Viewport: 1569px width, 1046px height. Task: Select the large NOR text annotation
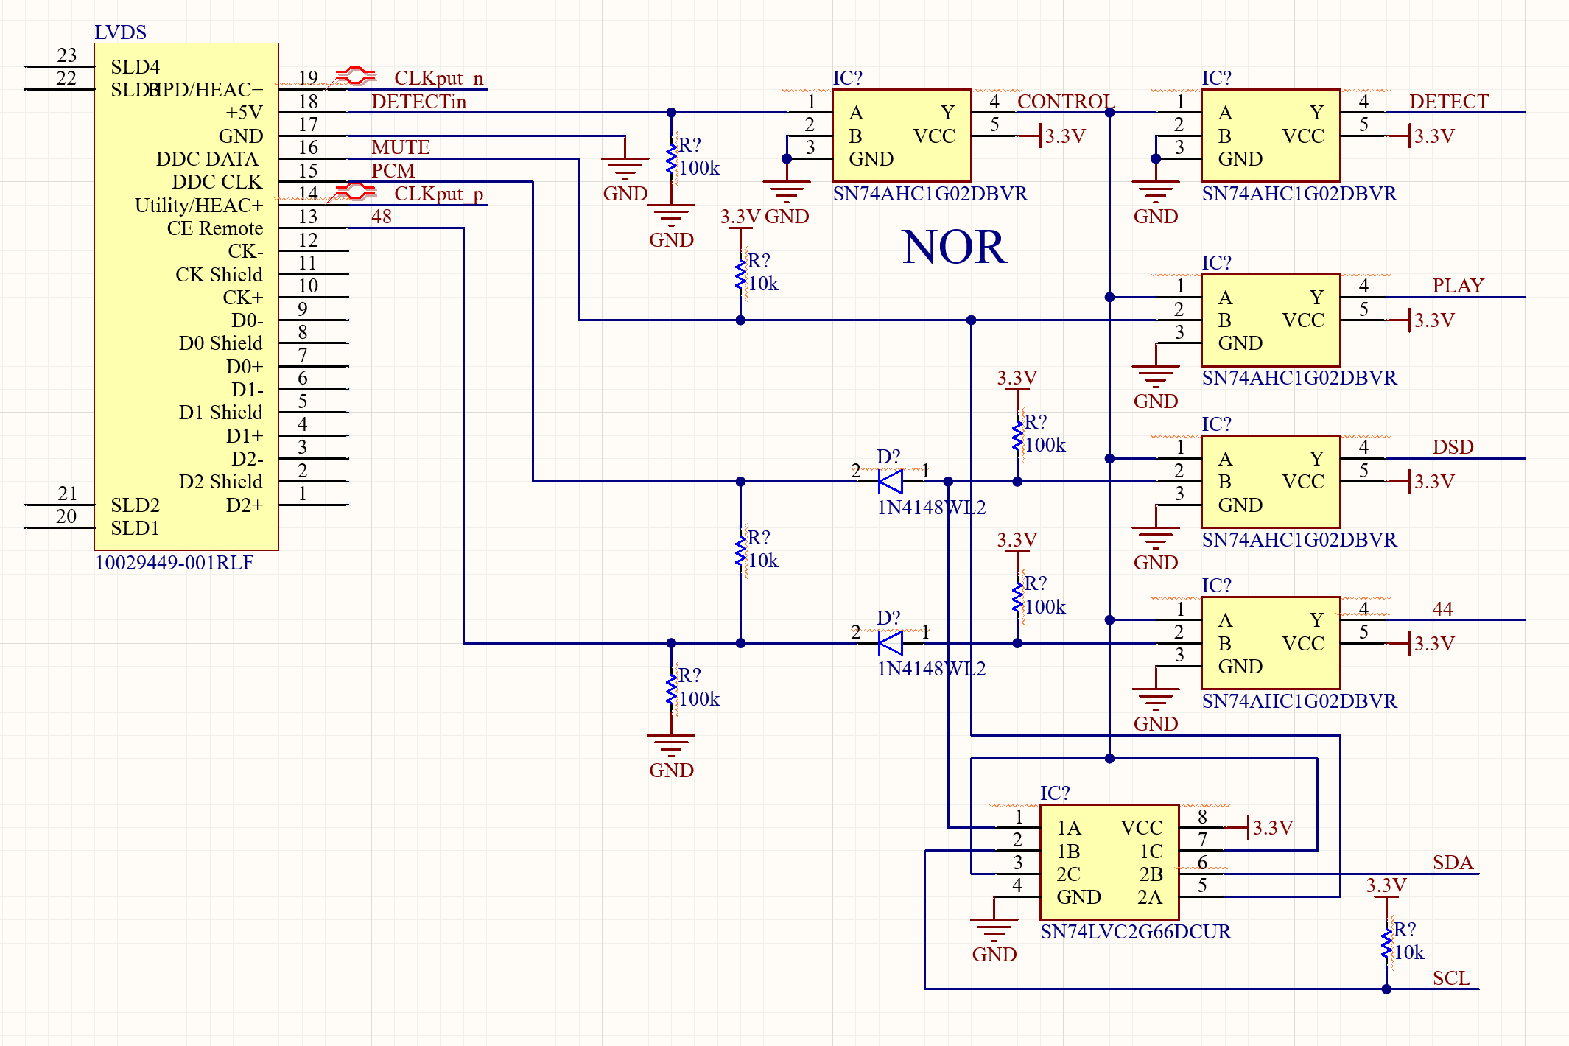[x=954, y=247]
